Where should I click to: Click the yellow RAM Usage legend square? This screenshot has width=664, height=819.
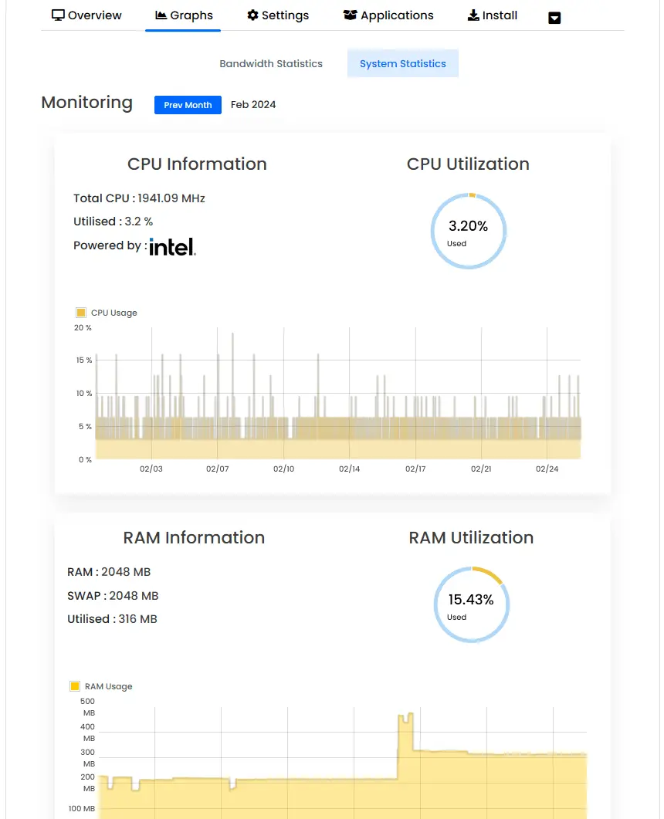tap(74, 685)
